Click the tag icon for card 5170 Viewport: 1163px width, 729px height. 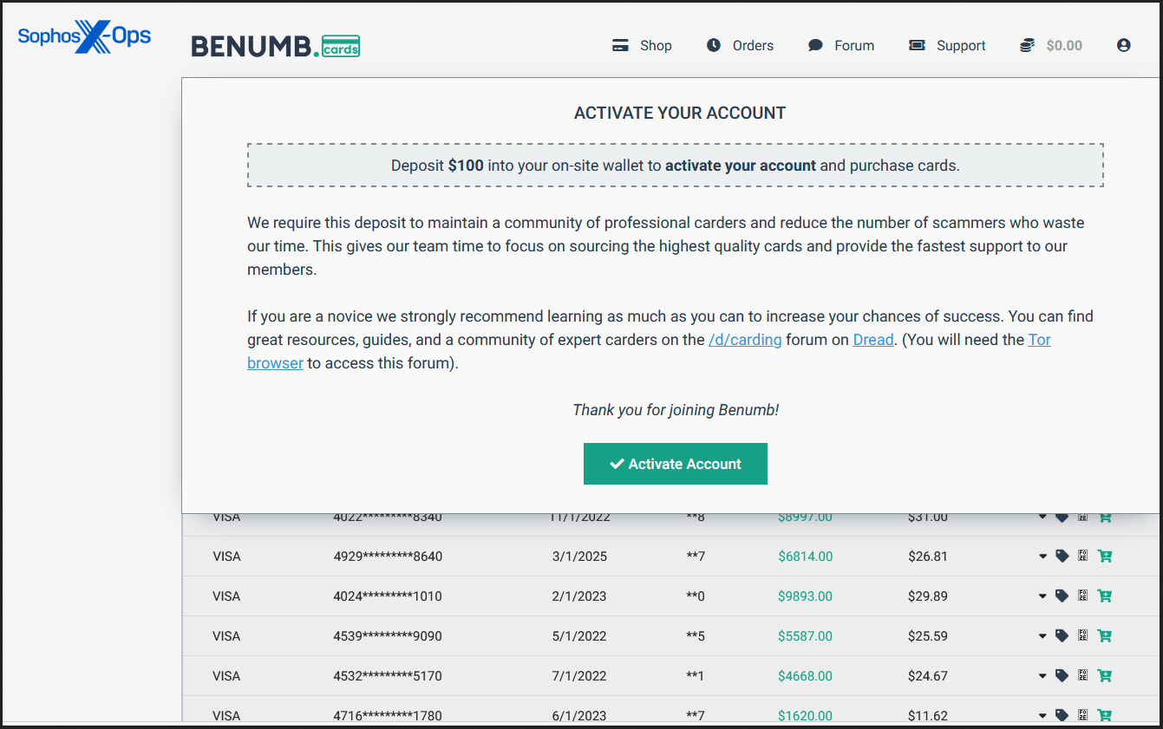click(1062, 676)
